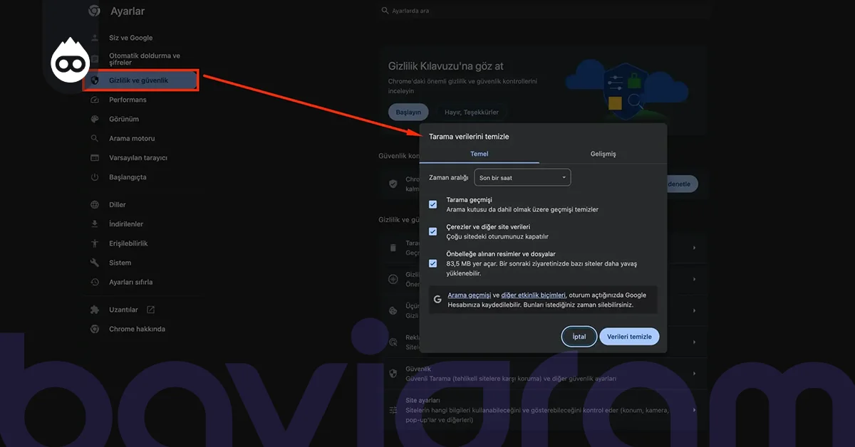The width and height of the screenshot is (855, 447).
Task: Toggle Çerezler ve diğer site verileri checkbox
Action: [x=432, y=231]
